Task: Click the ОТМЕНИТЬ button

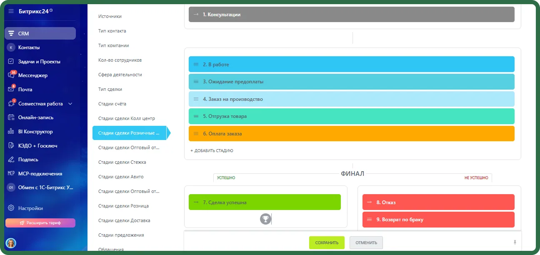Action: (366, 242)
